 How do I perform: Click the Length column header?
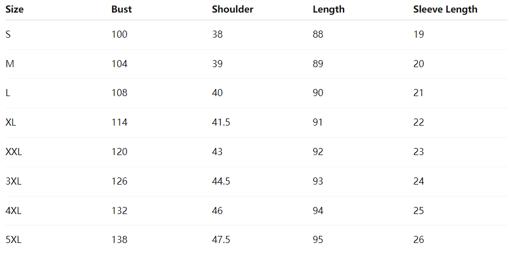pos(328,9)
